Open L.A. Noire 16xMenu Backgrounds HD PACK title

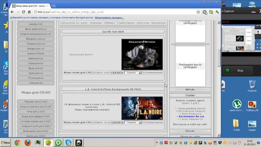113,89
